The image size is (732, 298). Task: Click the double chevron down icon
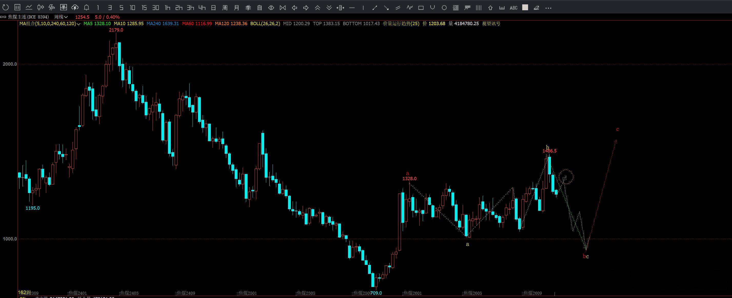coord(329,8)
